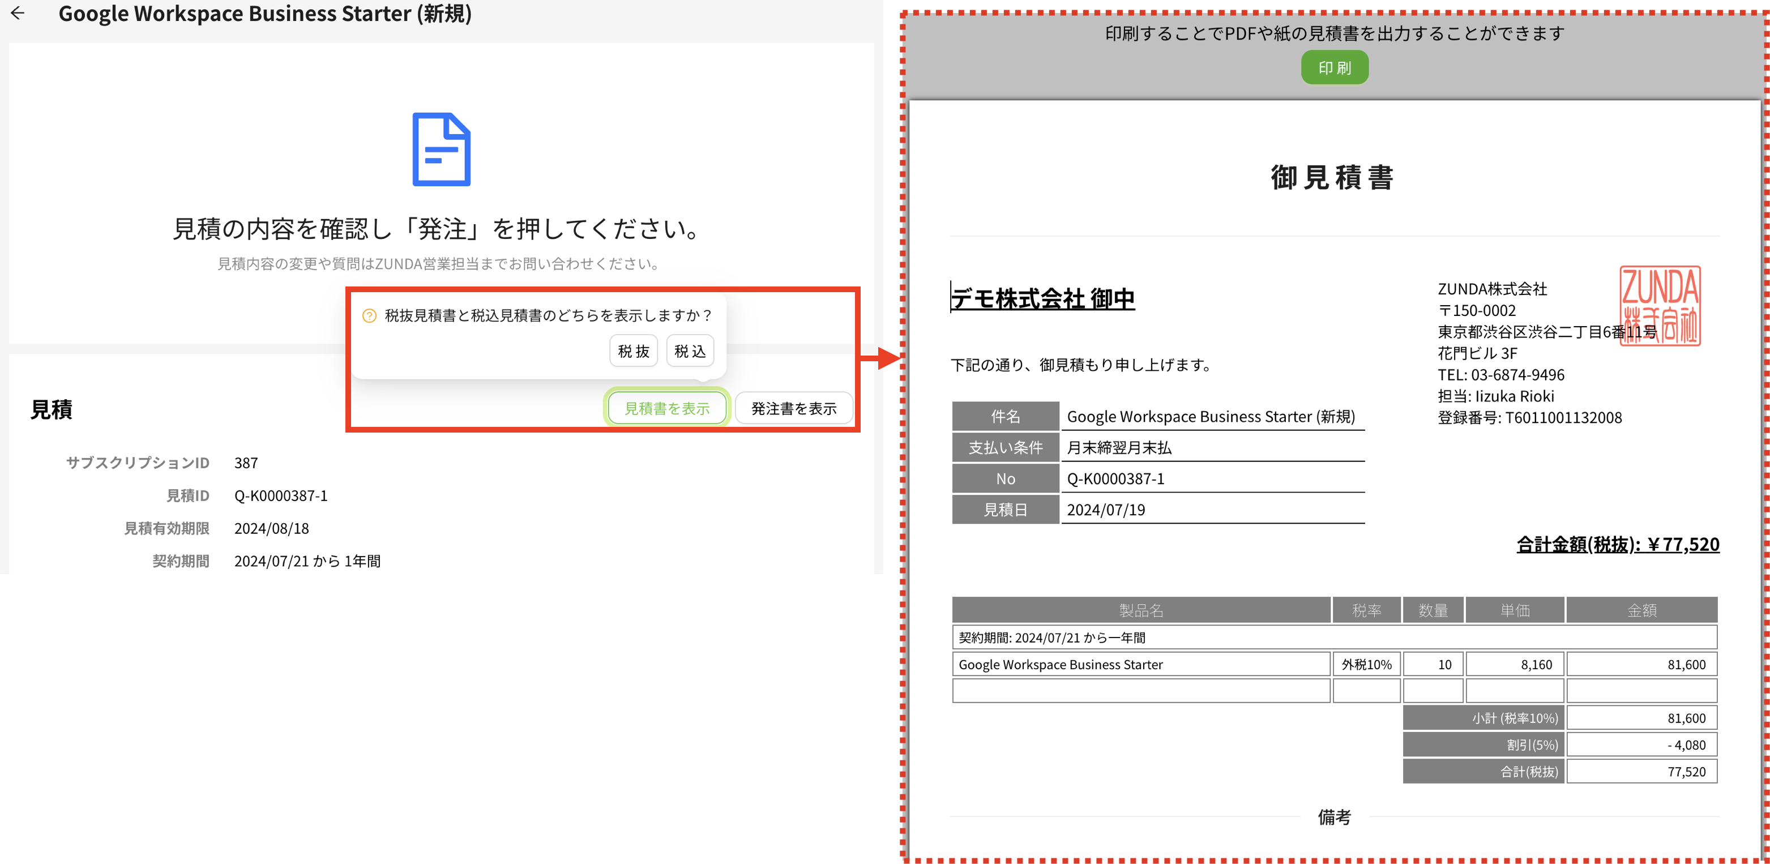1770x864 pixels.
Task: Select estimate ID Q-K0000387-1 in left panel
Action: tap(281, 496)
